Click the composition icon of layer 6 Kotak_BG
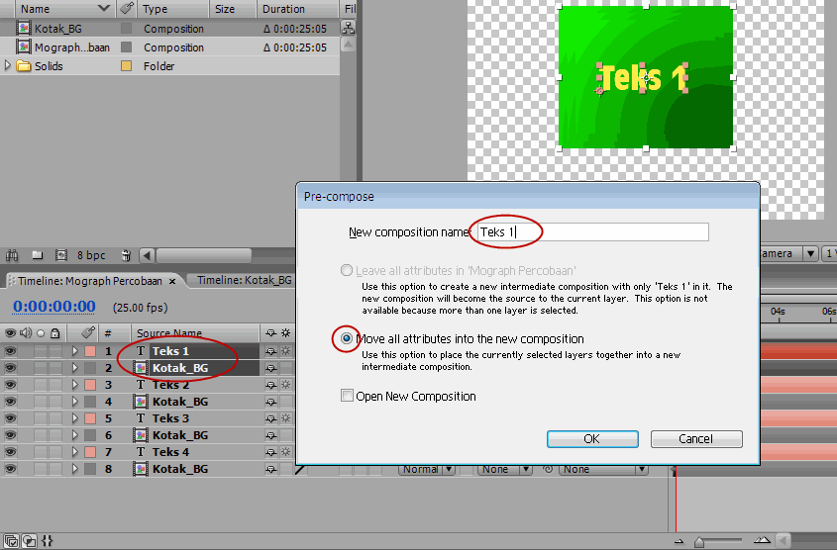 click(x=141, y=435)
